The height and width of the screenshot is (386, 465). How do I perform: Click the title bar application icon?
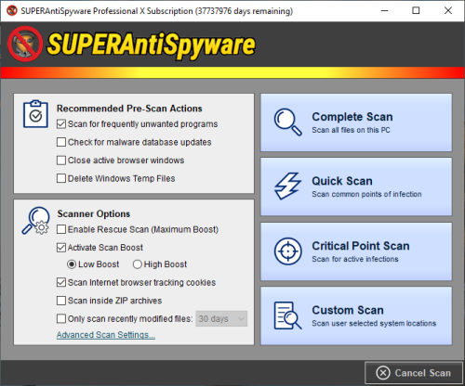(x=12, y=10)
